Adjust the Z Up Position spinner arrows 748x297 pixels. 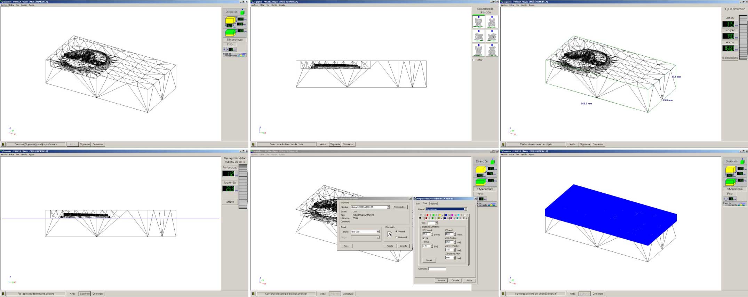click(x=455, y=242)
